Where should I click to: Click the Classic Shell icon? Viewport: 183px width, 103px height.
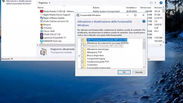tap(41, 31)
